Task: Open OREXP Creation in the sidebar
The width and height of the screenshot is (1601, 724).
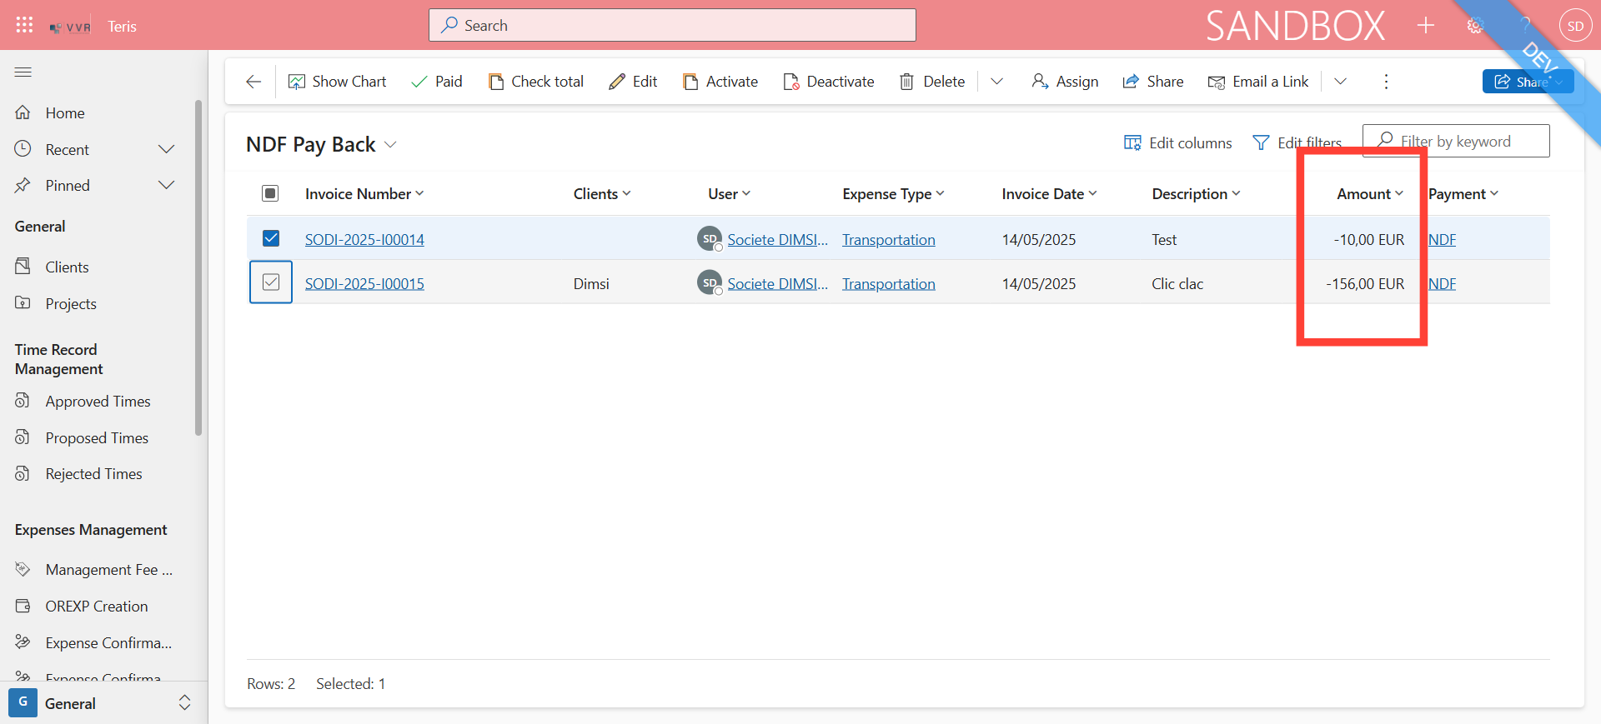Action: (96, 607)
